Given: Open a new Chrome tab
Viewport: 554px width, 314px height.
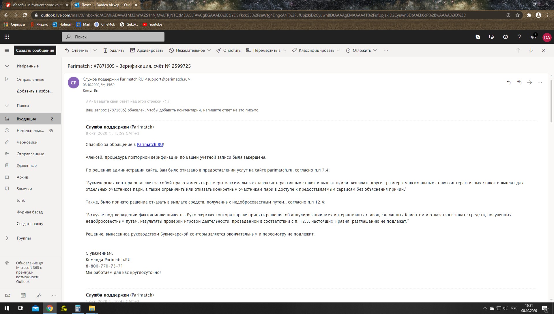Looking at the screenshot, I should click(x=147, y=5).
